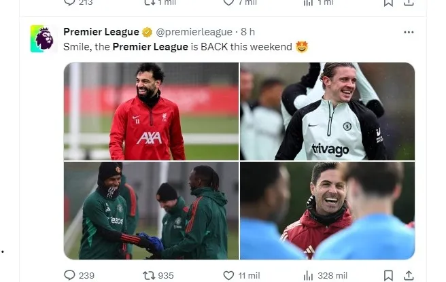Viewport: 446px width, 282px height.
Task: Open the photo showing the trivago training top
Action: (x=327, y=111)
